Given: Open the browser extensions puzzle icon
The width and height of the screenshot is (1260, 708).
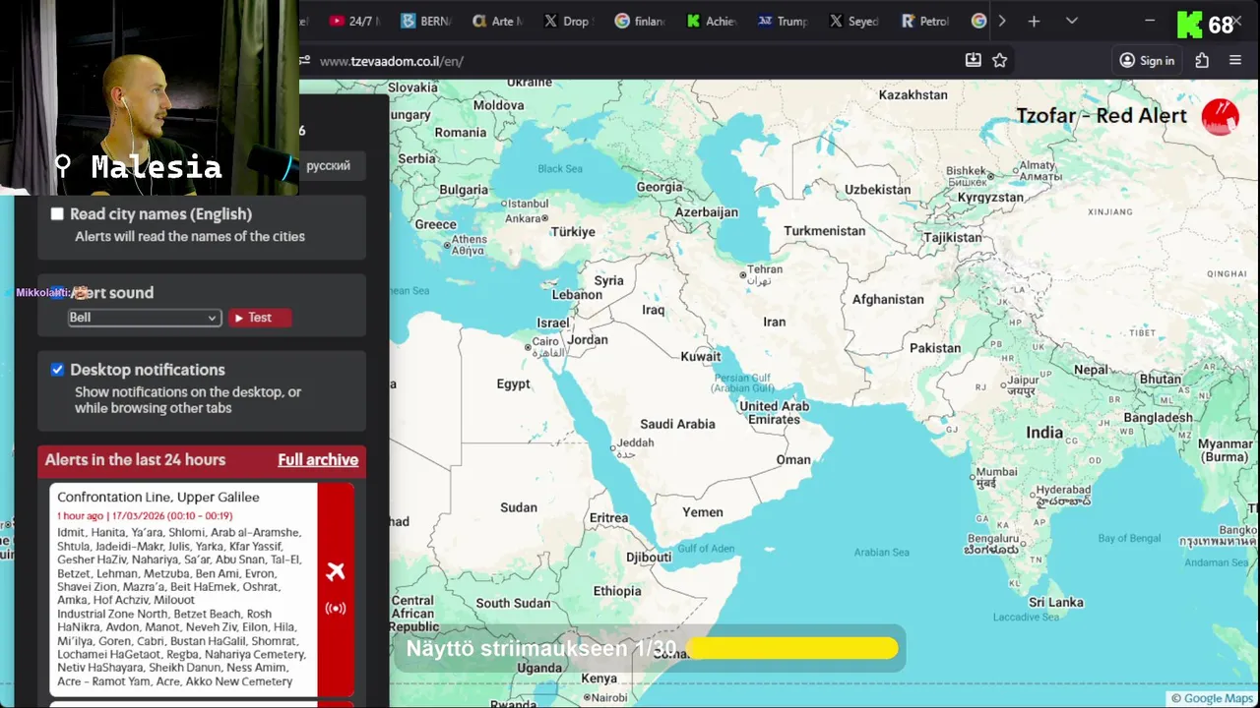Looking at the screenshot, I should 1202,60.
